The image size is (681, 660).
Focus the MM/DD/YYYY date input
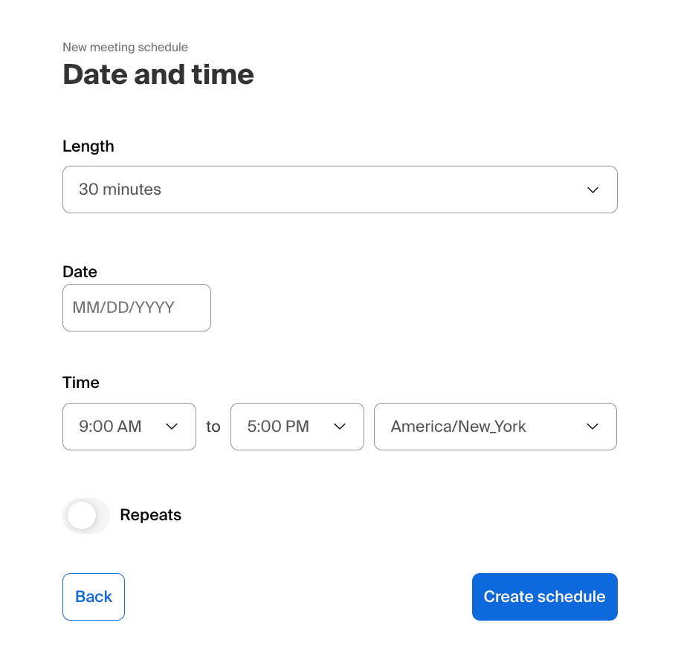click(137, 308)
